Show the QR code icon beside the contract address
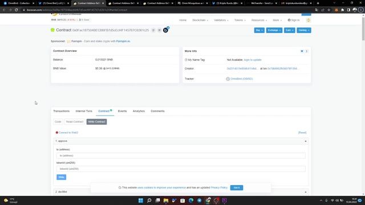365x205 pixels. pos(160,30)
